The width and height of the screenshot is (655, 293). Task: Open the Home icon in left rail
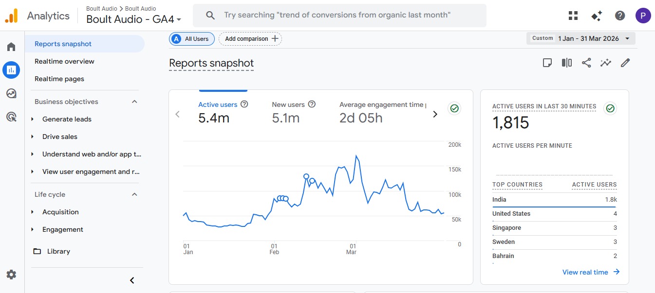pos(11,47)
